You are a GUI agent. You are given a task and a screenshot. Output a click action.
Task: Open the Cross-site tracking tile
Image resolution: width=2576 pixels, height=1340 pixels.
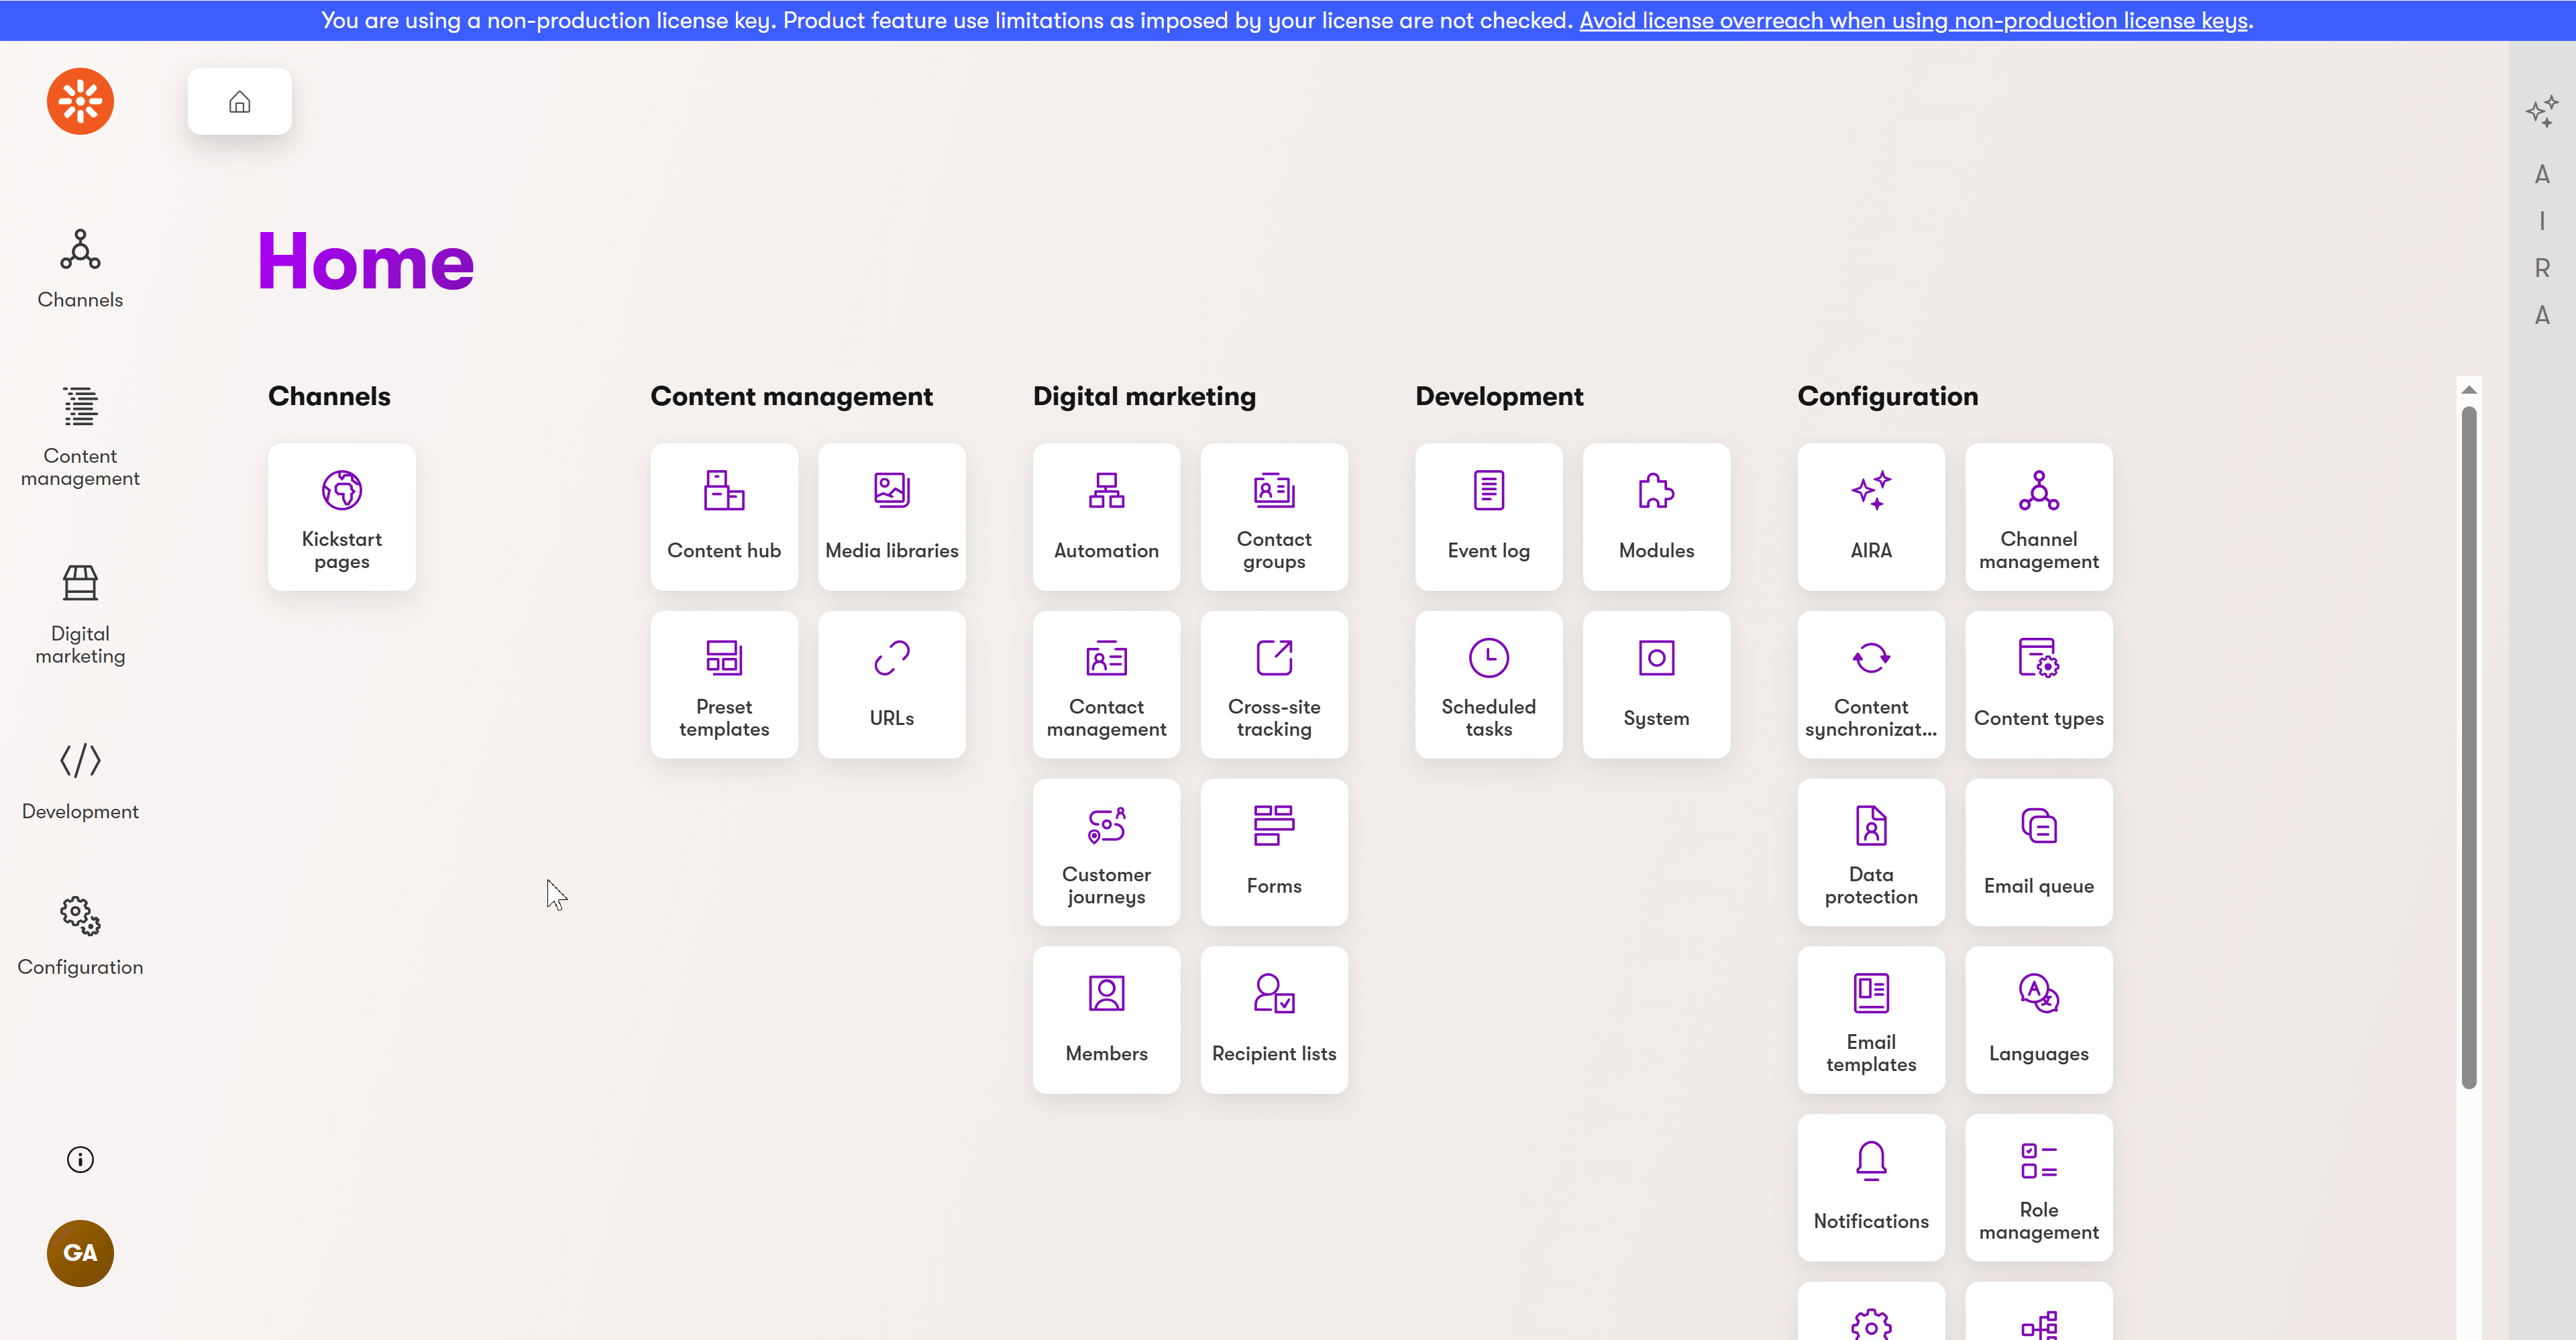(x=1274, y=684)
